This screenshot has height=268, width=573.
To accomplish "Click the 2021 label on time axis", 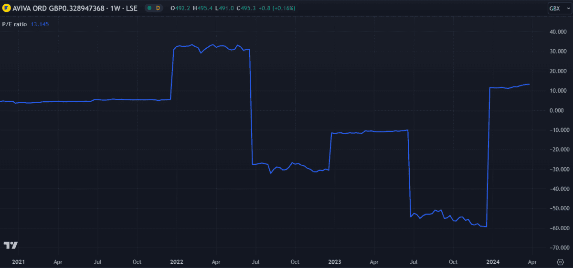I will tap(18, 262).
